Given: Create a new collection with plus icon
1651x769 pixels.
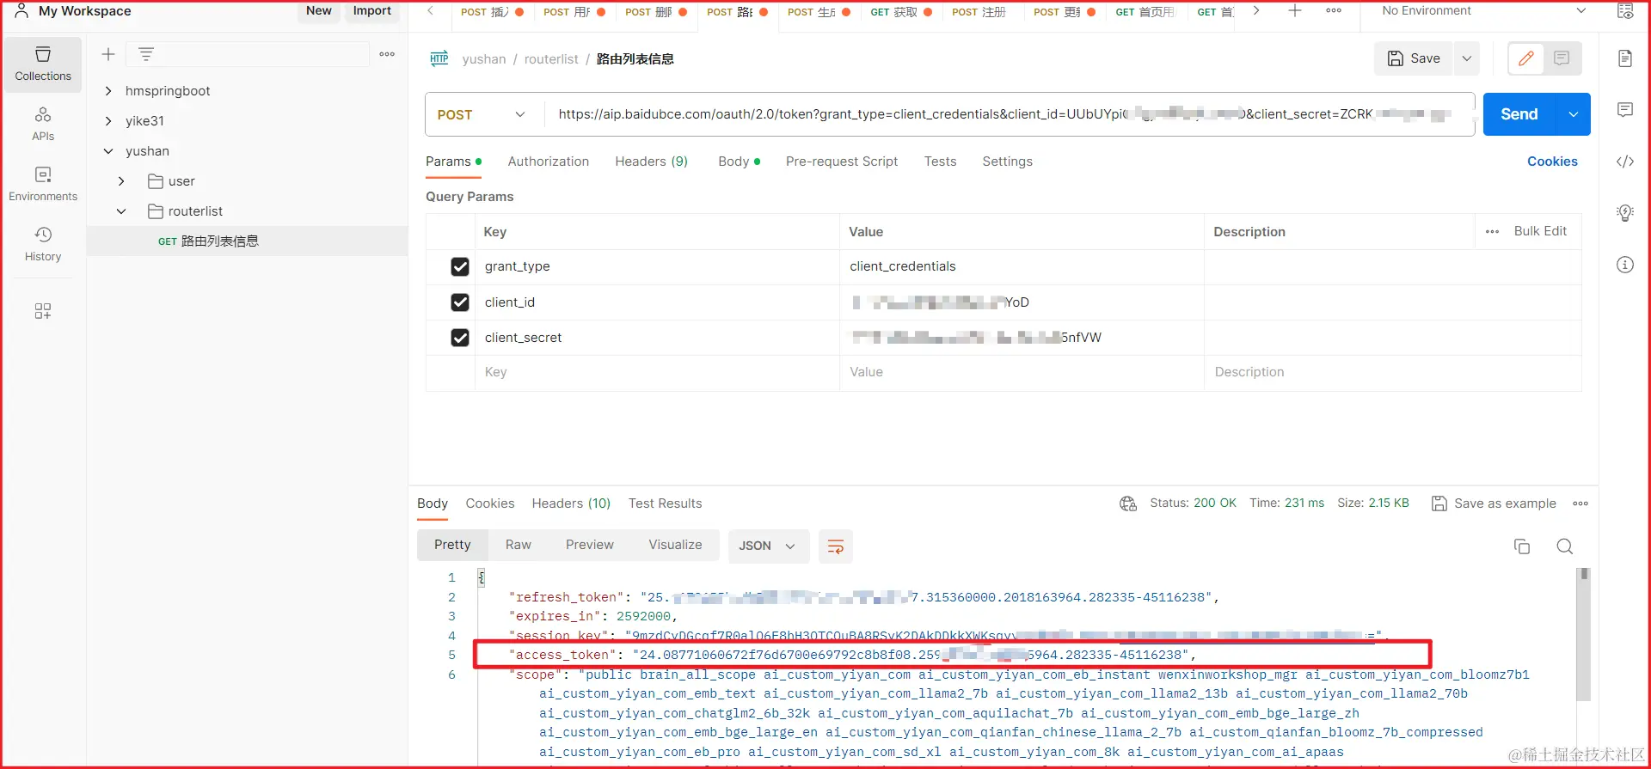Looking at the screenshot, I should (108, 54).
